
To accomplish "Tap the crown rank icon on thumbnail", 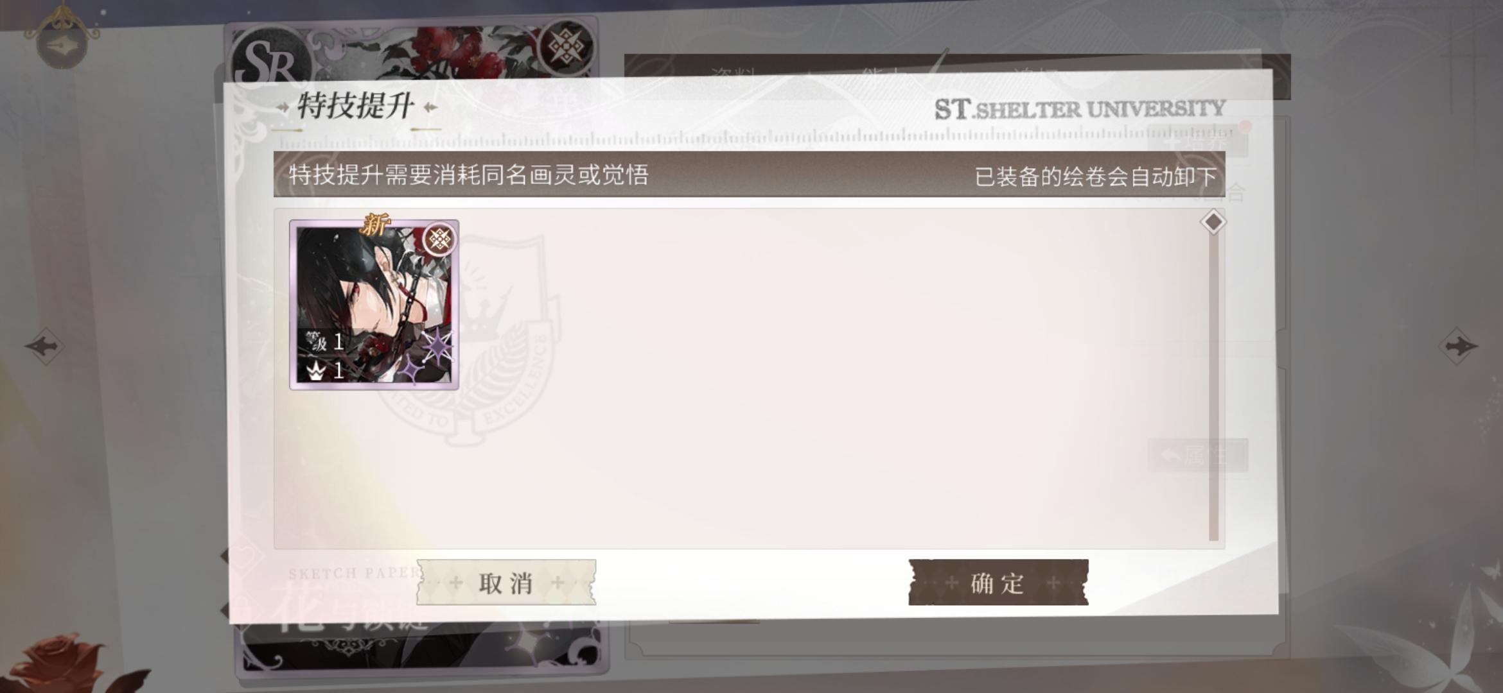I will tap(315, 371).
